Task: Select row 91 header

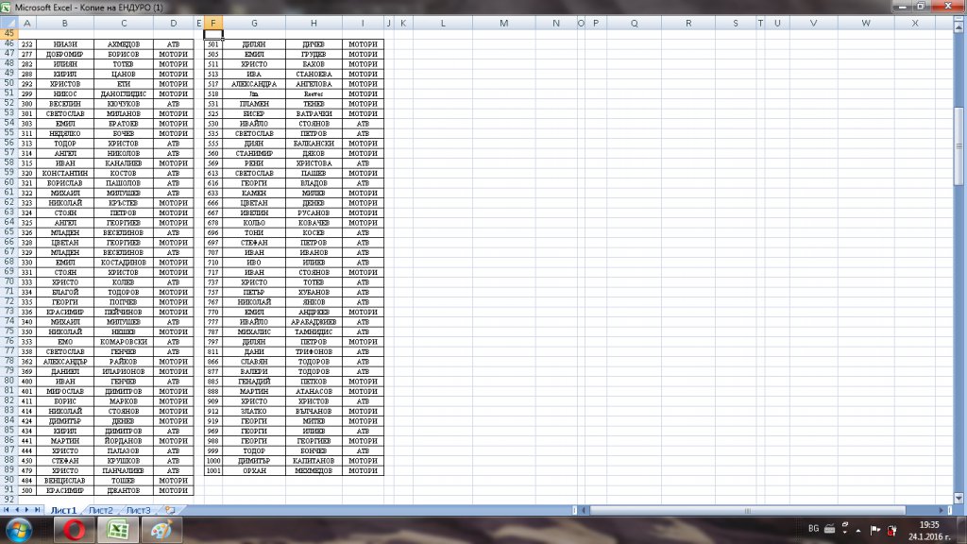Action: tap(8, 489)
